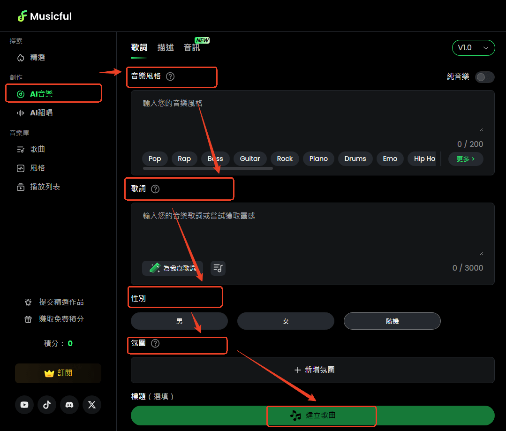The width and height of the screenshot is (506, 431).
Task: Expand 新增氛圍 to add a mood
Action: pos(313,370)
